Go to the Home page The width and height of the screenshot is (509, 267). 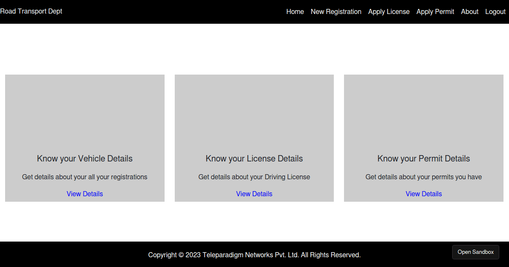[x=295, y=12]
